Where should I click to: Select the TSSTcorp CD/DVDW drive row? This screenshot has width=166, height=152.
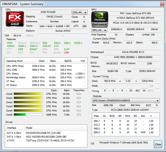46,141
